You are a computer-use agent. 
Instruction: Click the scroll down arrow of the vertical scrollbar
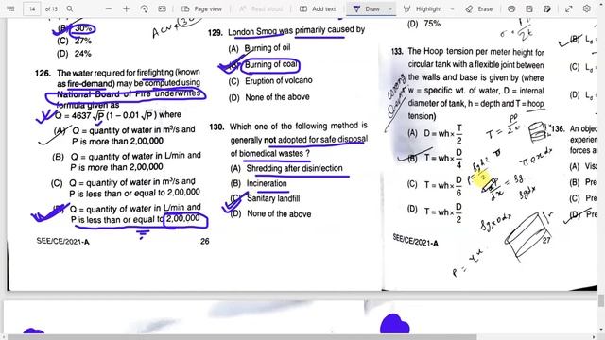[x=601, y=330]
